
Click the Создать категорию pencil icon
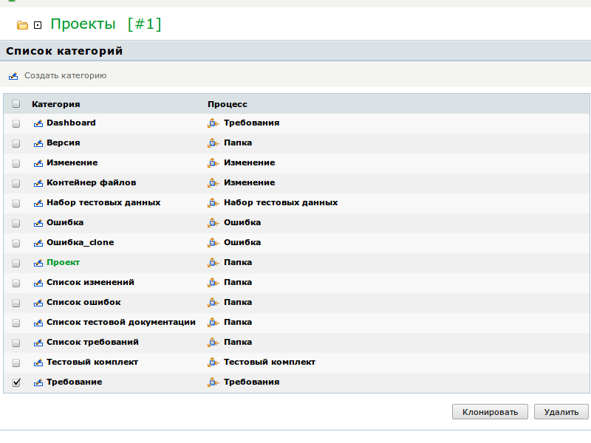[13, 76]
